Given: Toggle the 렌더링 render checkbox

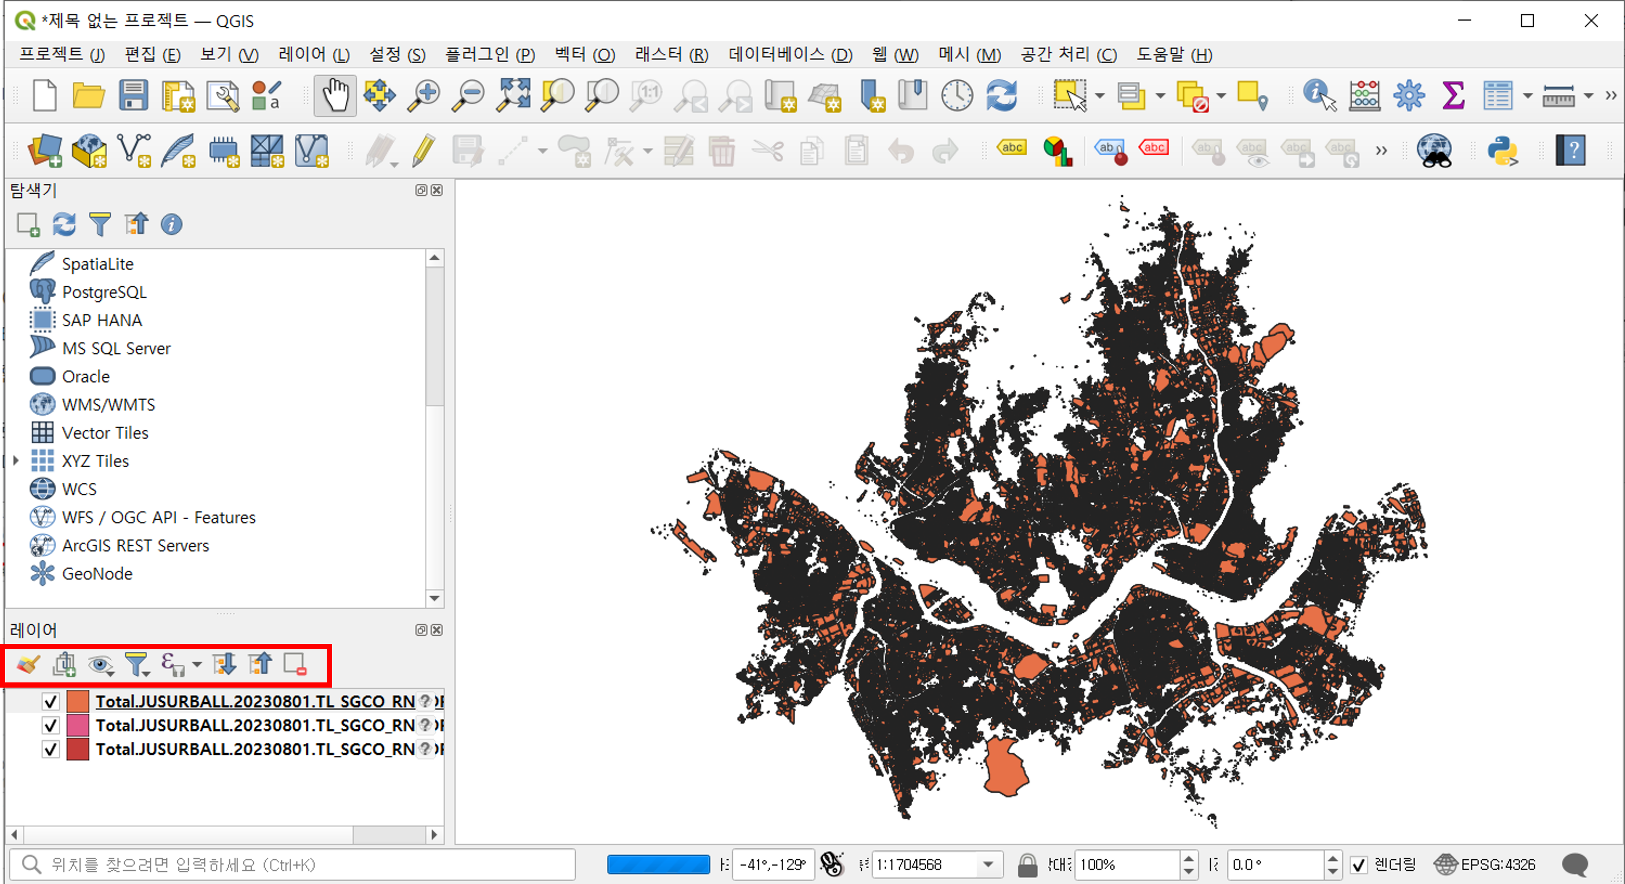Looking at the screenshot, I should click(x=1358, y=864).
